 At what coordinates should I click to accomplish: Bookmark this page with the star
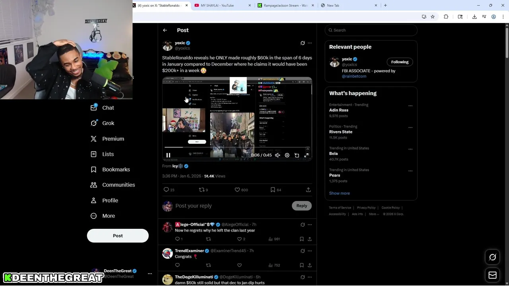coord(433,17)
